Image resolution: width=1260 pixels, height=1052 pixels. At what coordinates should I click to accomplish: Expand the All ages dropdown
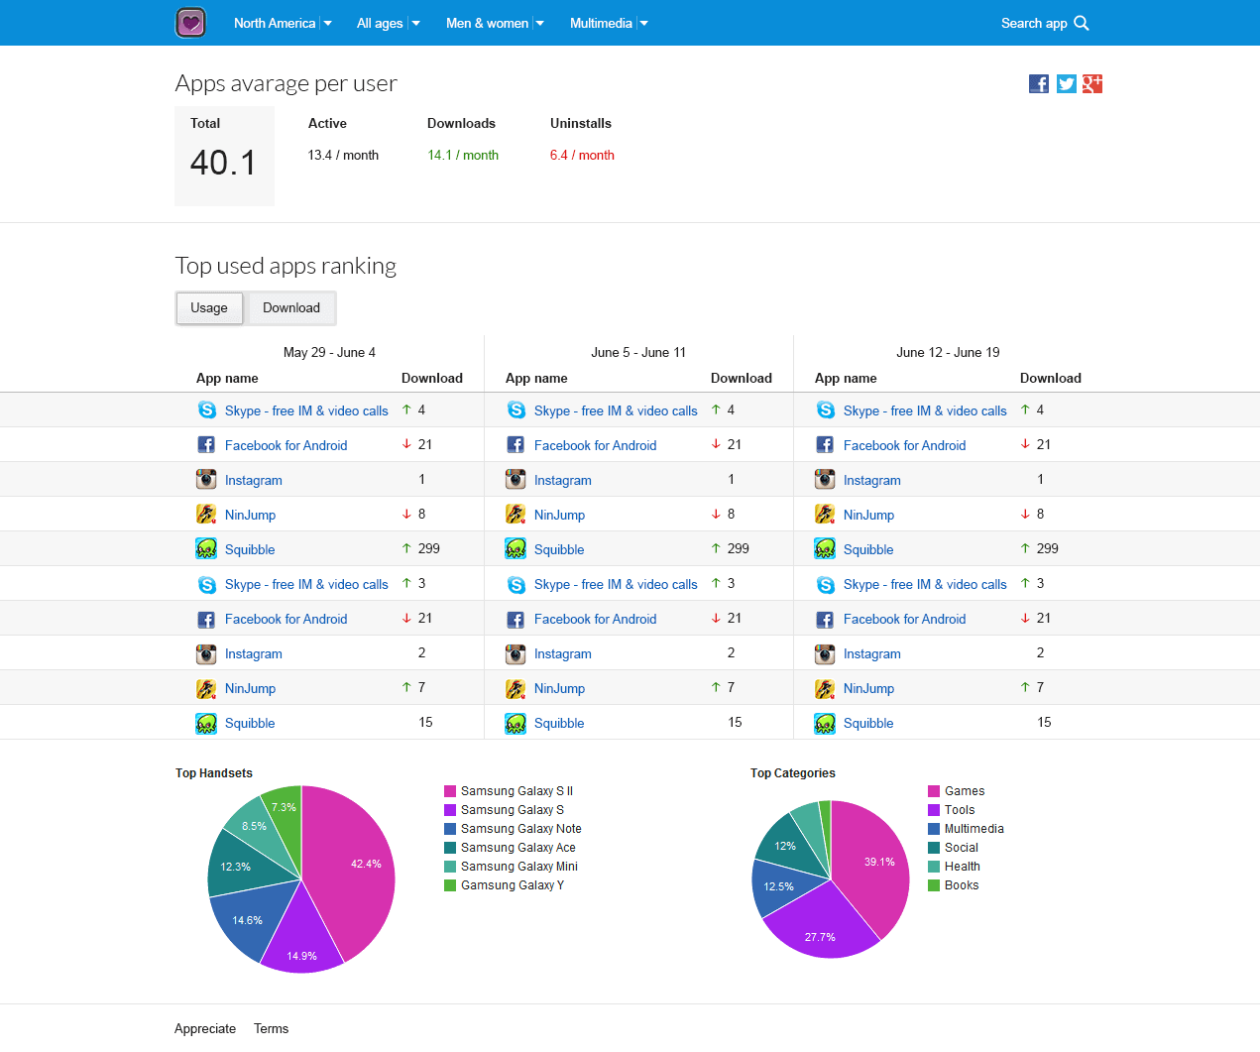click(388, 23)
